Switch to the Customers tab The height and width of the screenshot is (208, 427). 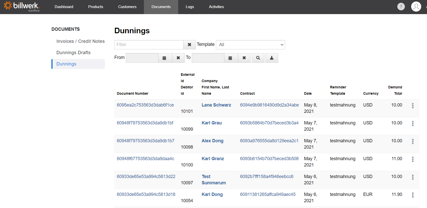pos(127,7)
